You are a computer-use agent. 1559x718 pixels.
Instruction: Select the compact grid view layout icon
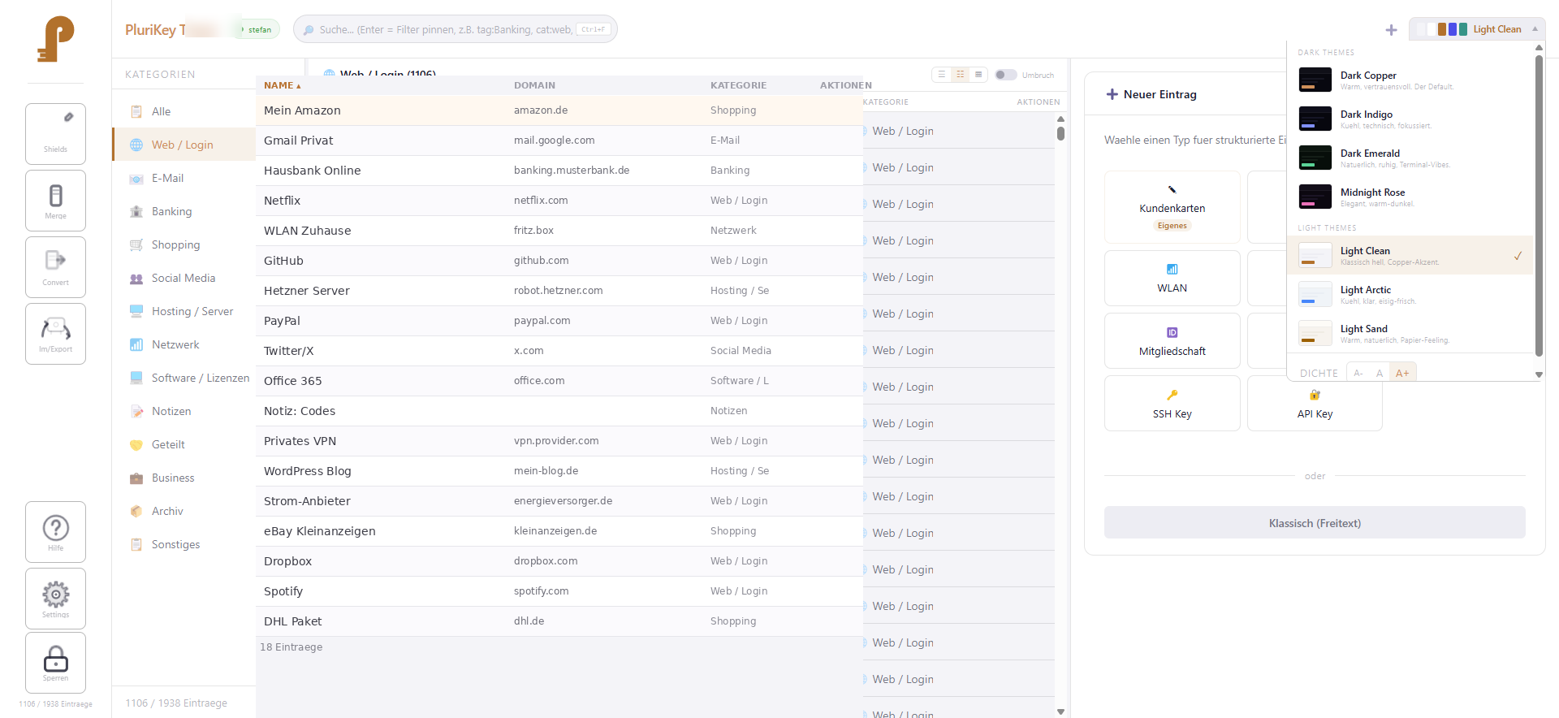[961, 75]
